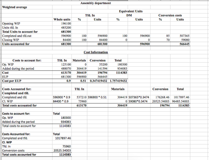Click the bold "Cl. WIP" heading in bottom summary
The width and height of the screenshot is (209, 160).
coord(7,142)
